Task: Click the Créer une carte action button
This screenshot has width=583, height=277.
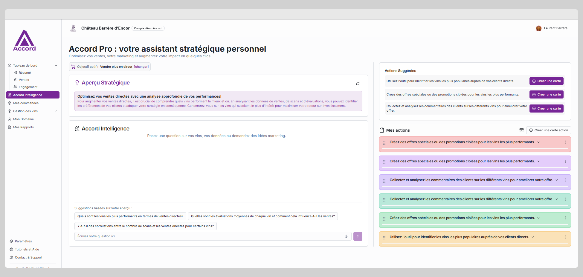Action: click(x=548, y=130)
